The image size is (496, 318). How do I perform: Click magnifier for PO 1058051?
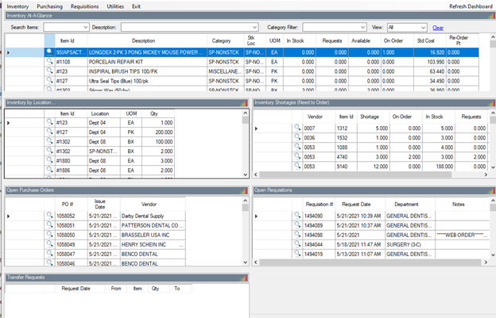[49, 225]
